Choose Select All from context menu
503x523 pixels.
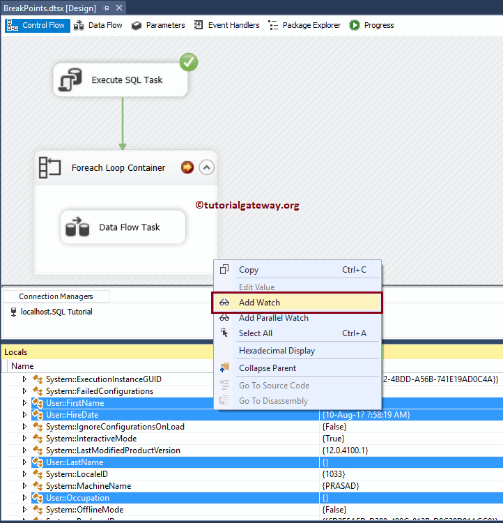[297, 333]
